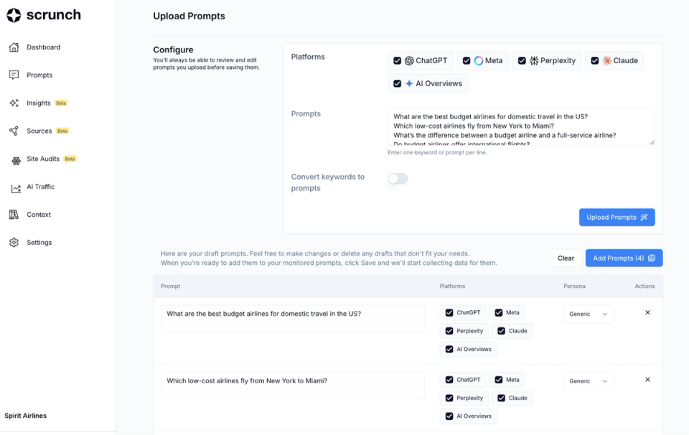This screenshot has height=435, width=689.
Task: Uncheck Claude for 'New York to Miami' prompt
Action: pyautogui.click(x=502, y=398)
